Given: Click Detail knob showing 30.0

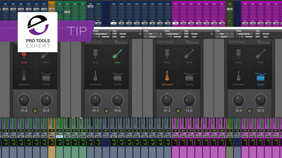Looking at the screenshot, I should click(x=260, y=100).
